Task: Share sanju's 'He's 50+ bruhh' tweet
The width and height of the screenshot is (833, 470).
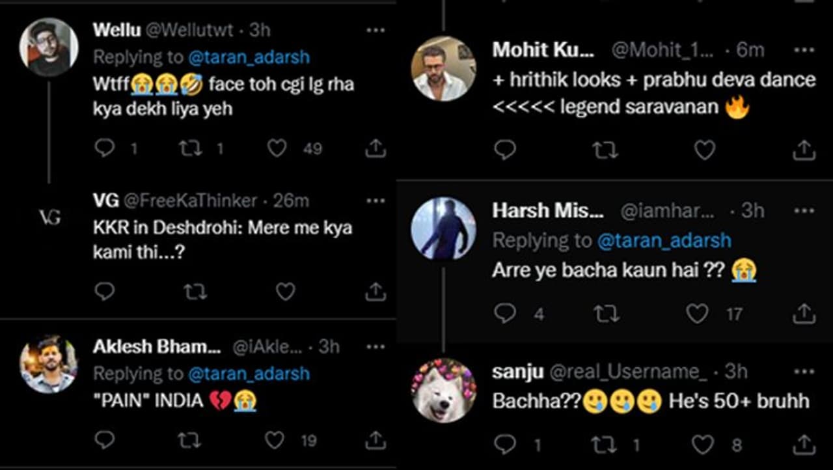Action: click(x=804, y=445)
